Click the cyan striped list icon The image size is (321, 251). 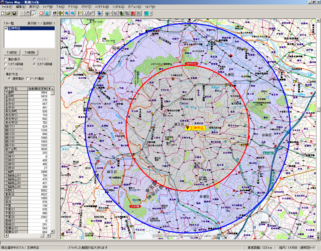146,13
